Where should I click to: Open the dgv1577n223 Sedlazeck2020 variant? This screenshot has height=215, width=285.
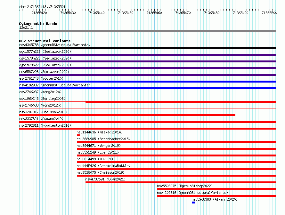pos(45,52)
